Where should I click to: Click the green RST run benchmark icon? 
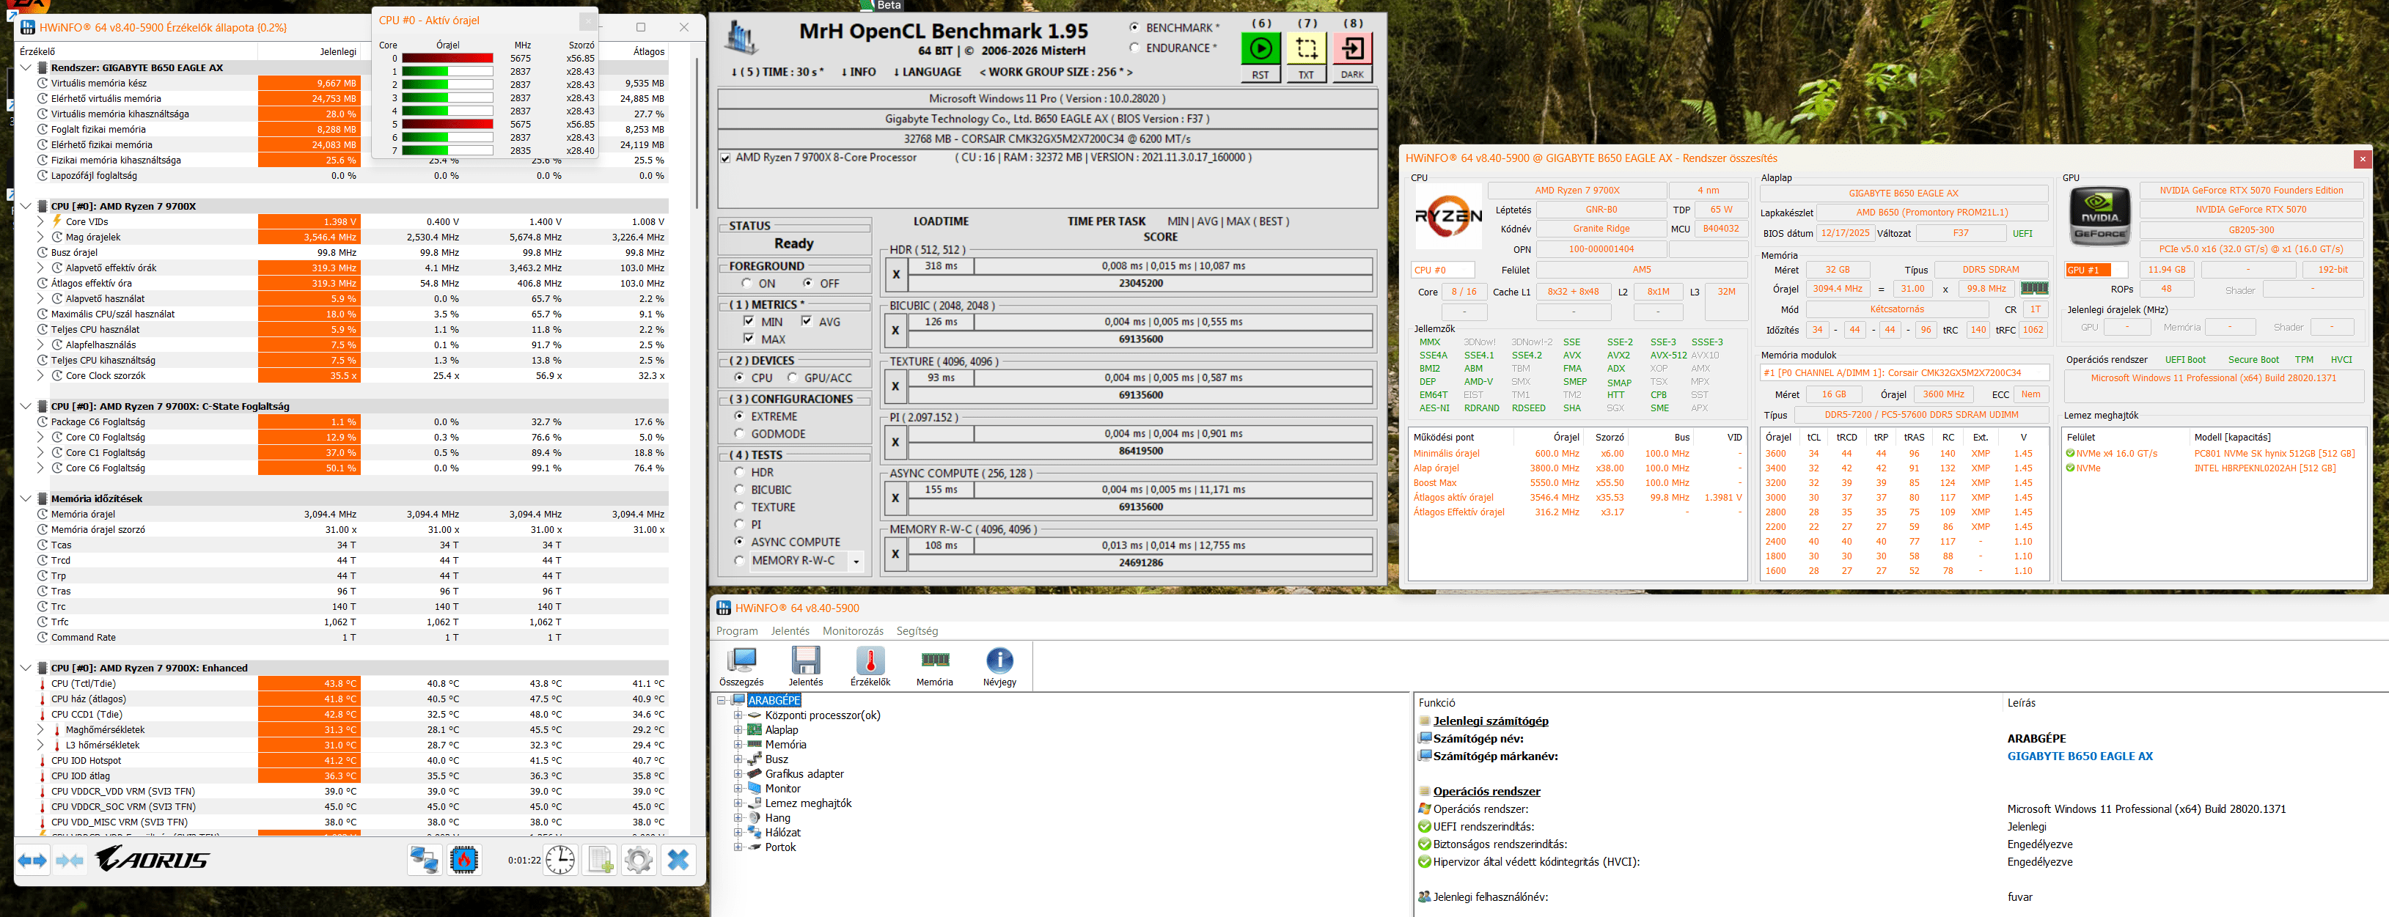(1260, 48)
